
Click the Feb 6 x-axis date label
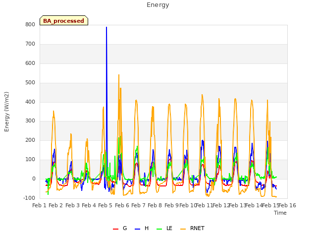point(122,205)
